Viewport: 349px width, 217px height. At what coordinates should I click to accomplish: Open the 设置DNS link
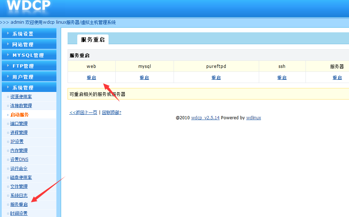tap(19, 160)
